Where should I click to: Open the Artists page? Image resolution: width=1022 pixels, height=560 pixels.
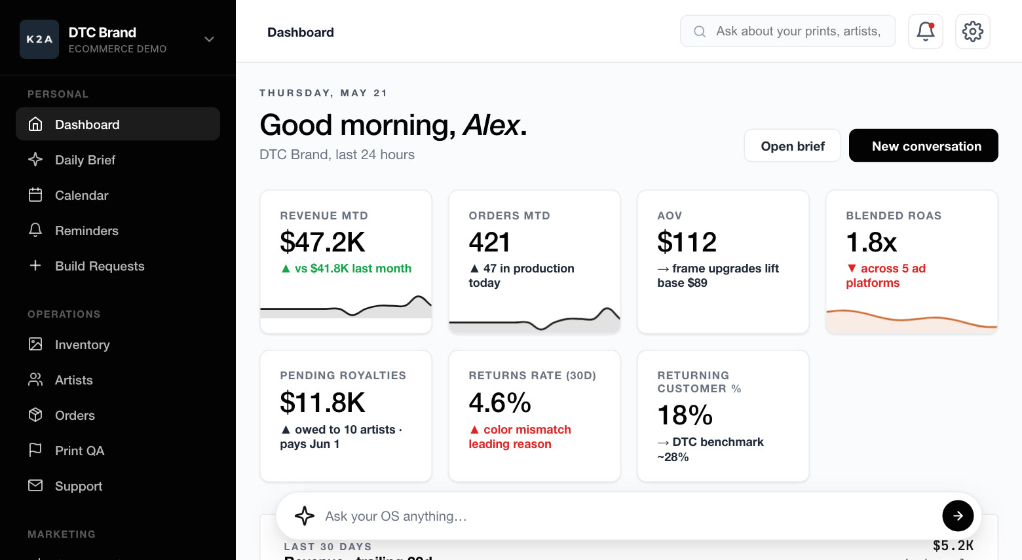118,380
